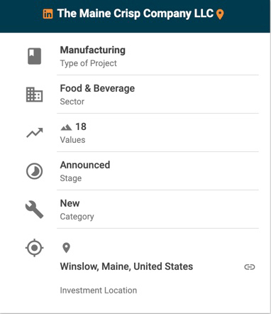
Task: Click the wrench icon beside Category
Action: point(35,210)
